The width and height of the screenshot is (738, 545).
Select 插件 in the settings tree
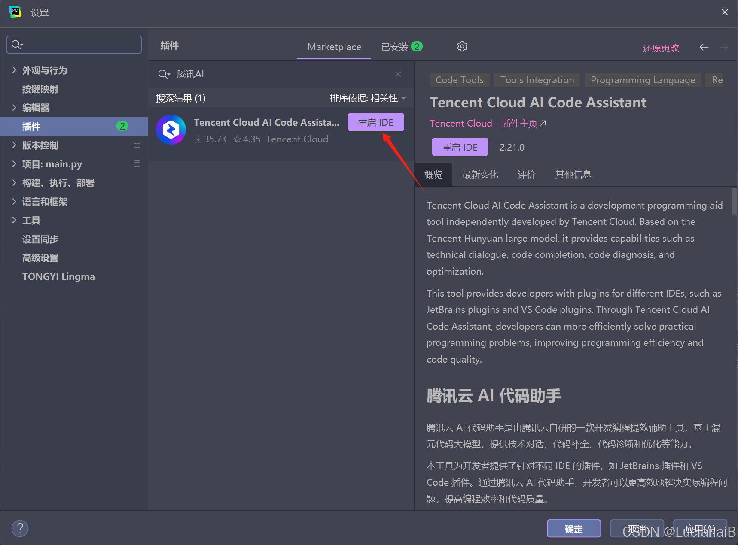coord(74,126)
